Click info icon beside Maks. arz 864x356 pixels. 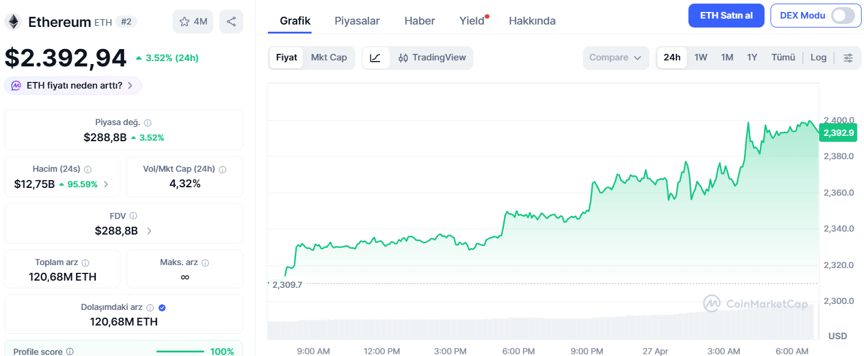pos(206,263)
